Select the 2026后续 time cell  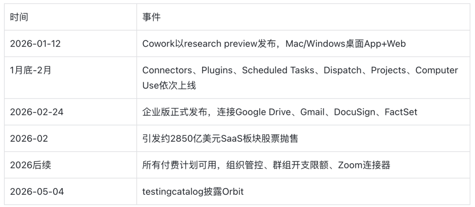(x=70, y=165)
